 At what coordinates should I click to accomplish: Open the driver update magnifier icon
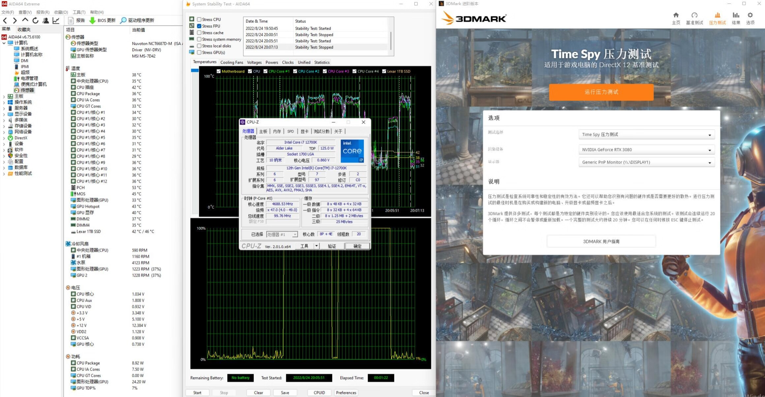(x=123, y=20)
